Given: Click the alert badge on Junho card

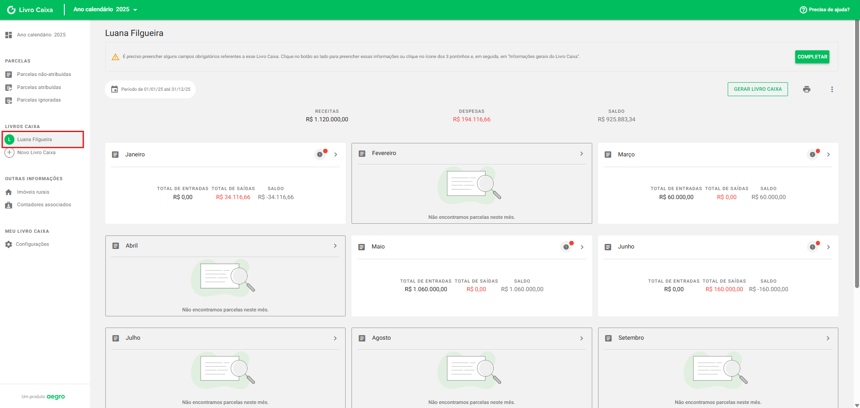Looking at the screenshot, I should (812, 247).
